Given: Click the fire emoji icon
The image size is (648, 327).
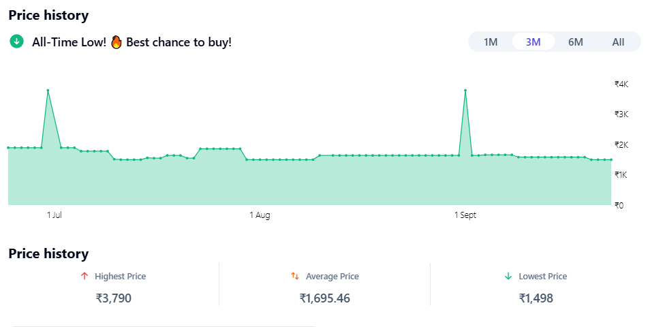Looking at the screenshot, I should click(x=116, y=42).
